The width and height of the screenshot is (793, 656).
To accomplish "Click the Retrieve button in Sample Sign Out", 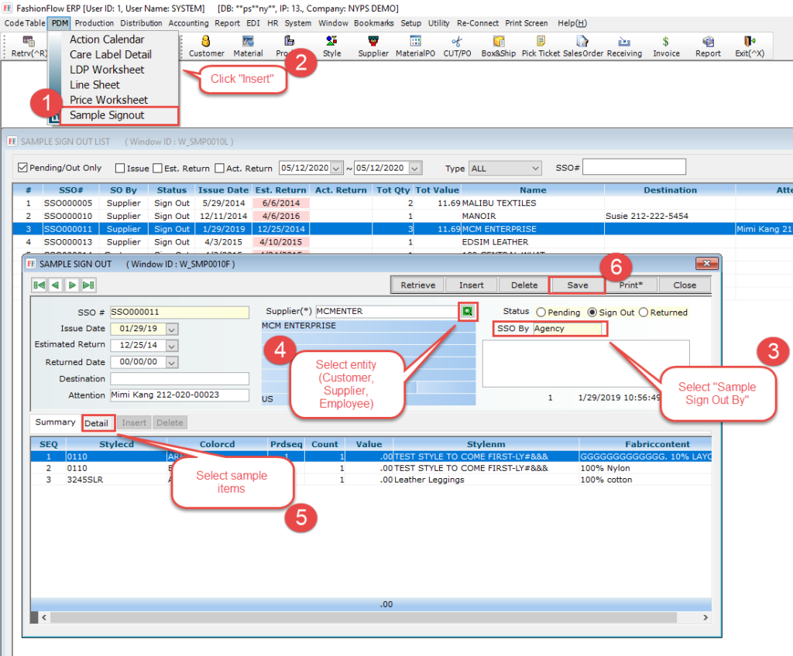I will (x=417, y=285).
